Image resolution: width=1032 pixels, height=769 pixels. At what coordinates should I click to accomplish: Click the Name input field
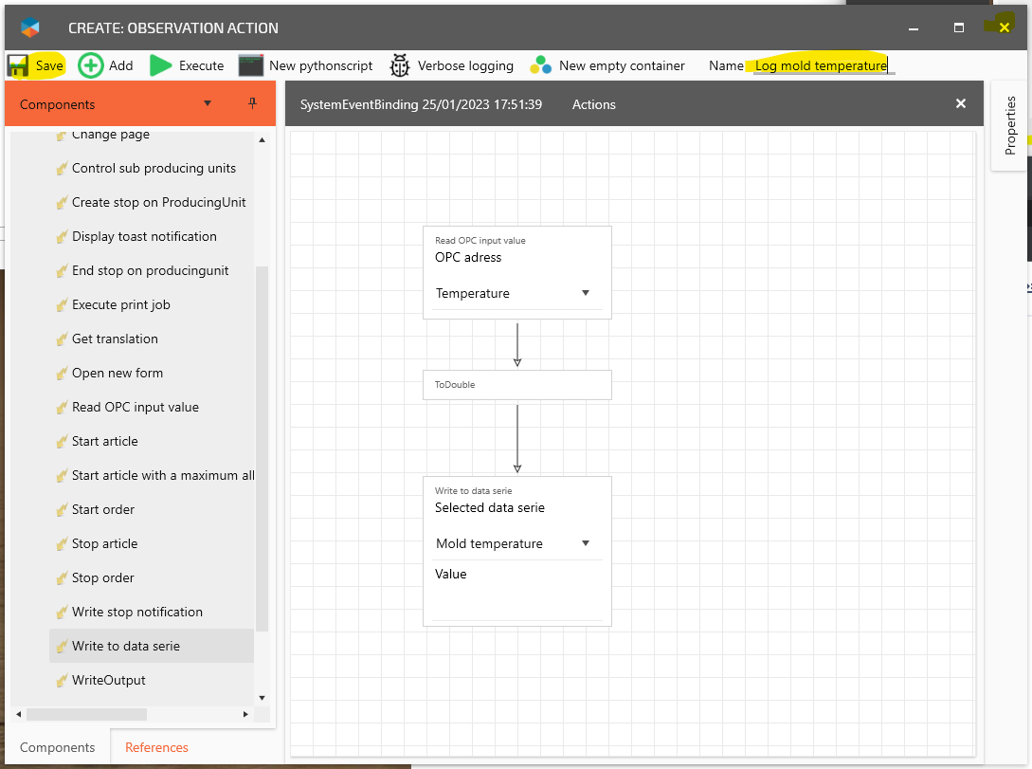[x=821, y=65]
